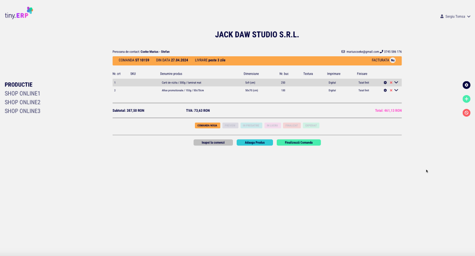Click the tiny.ERP logo
Viewport: 475px width, 256px height.
(19, 13)
